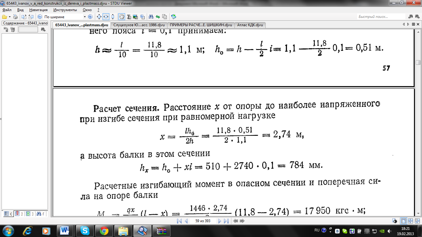Image resolution: width=422 pixels, height=237 pixels.
Task: Click the settings globe icon in toolbar
Action: point(174,17)
